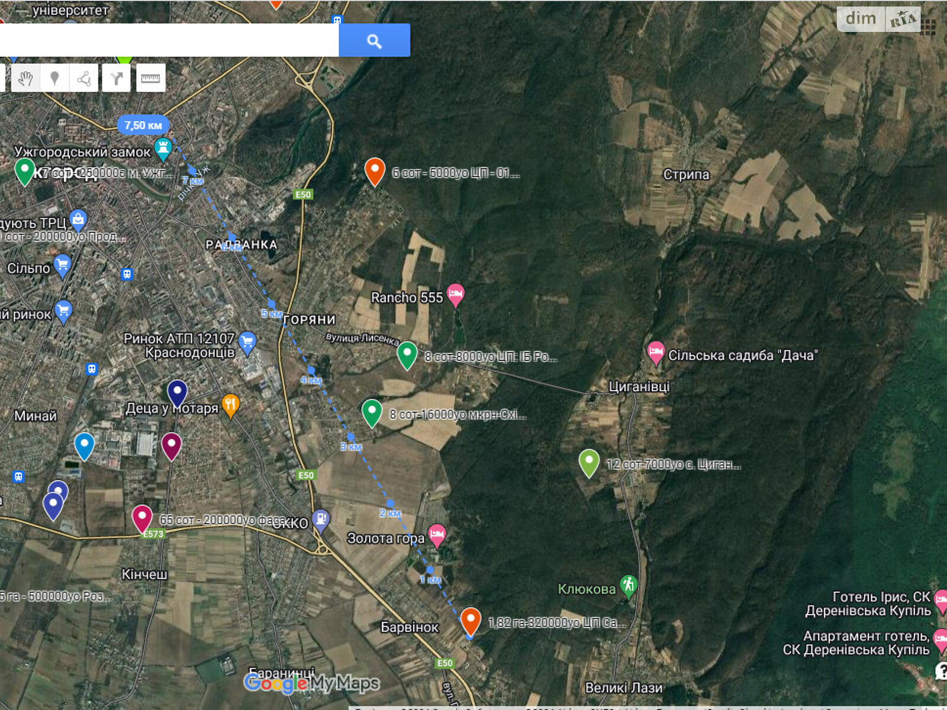Select the crimson pin for 65 сот - 200000уо

click(x=142, y=518)
